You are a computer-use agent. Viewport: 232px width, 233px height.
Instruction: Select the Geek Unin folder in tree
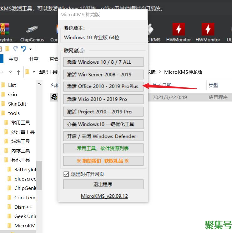coord(25,216)
